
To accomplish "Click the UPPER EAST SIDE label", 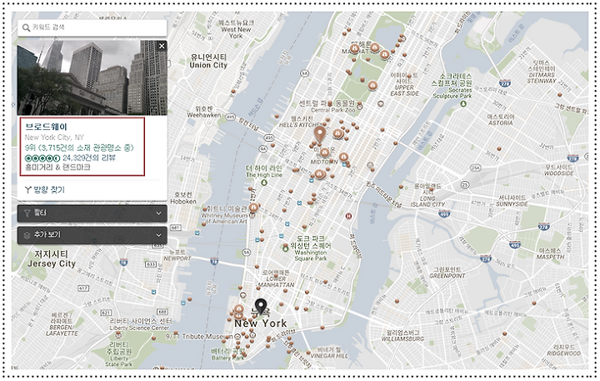I will tap(404, 84).
